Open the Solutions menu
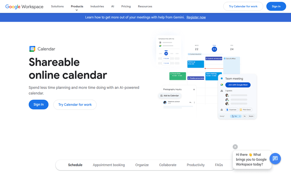The image size is (291, 174). pos(57,6)
